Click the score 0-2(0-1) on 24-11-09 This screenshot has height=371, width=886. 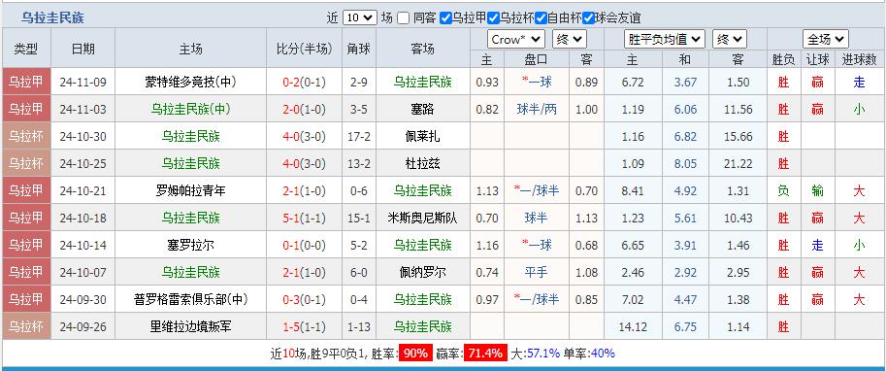coord(304,82)
